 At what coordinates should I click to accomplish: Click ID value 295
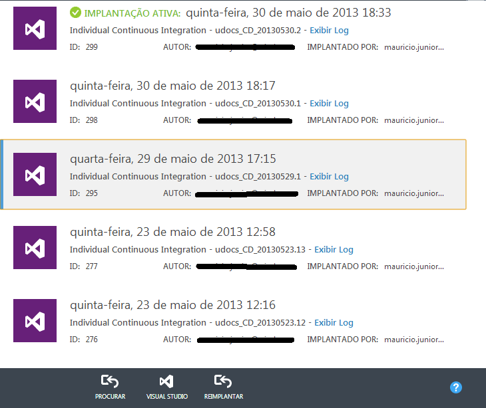(x=92, y=193)
